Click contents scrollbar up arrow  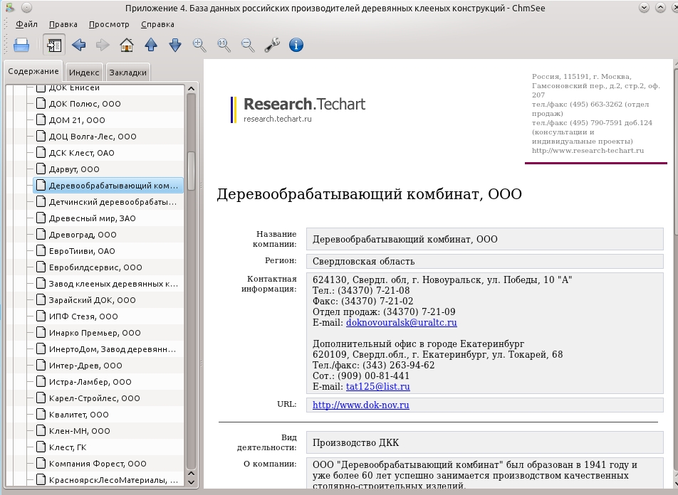click(191, 89)
